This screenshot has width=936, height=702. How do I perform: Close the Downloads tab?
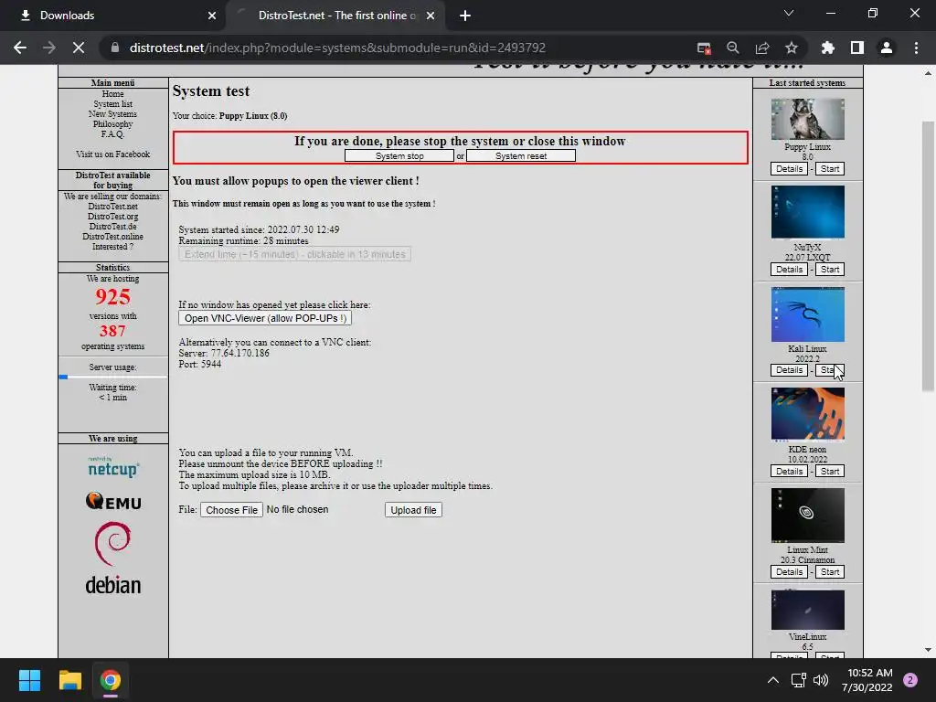tap(212, 16)
